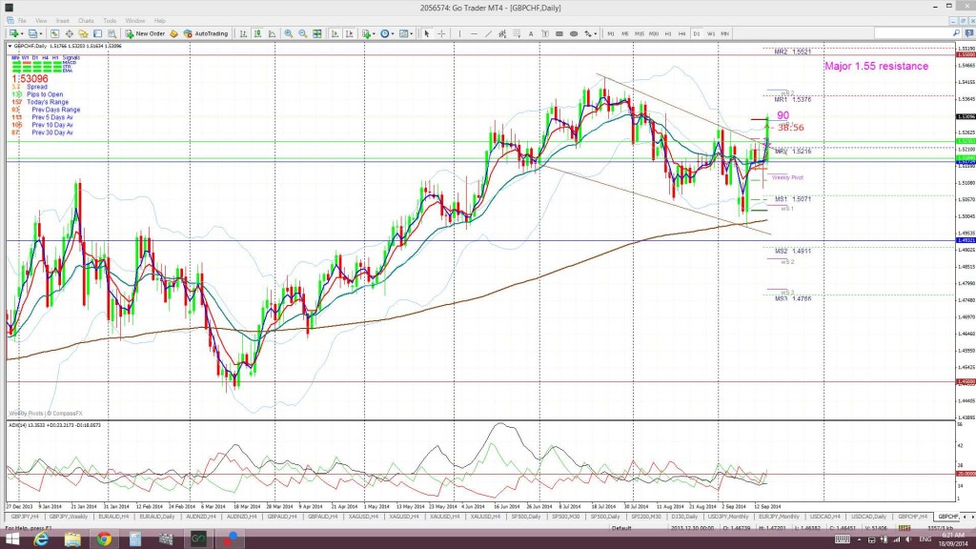Image resolution: width=976 pixels, height=549 pixels.
Task: Open Internet Explorer from taskbar
Action: (x=41, y=539)
